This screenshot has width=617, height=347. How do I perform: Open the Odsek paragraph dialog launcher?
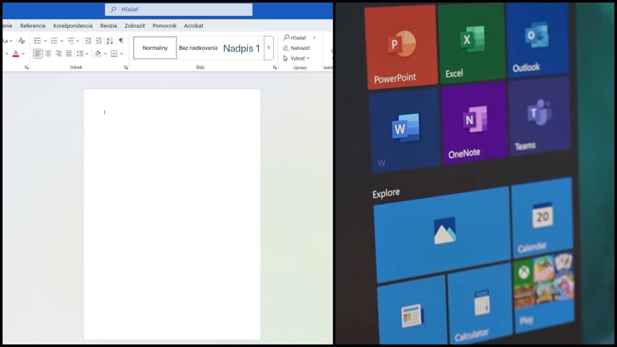coord(126,67)
